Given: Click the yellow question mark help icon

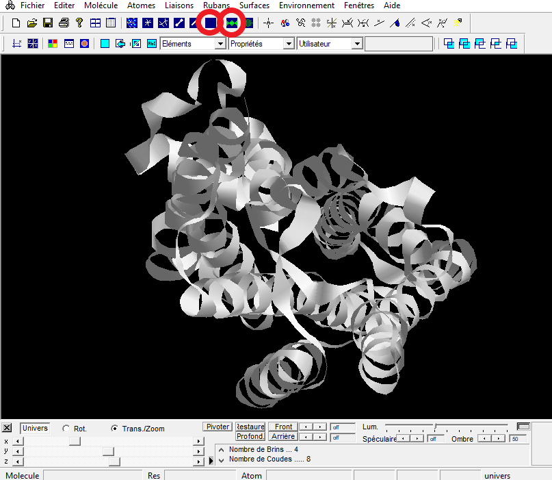Looking at the screenshot, I should coord(79,23).
